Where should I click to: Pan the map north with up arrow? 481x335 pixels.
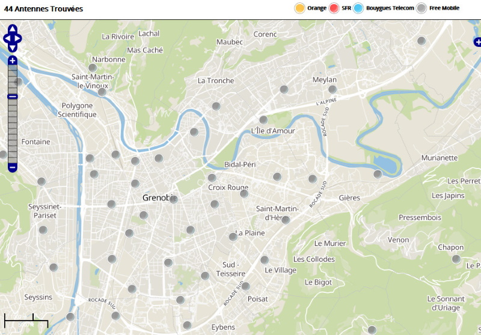pyautogui.click(x=12, y=29)
